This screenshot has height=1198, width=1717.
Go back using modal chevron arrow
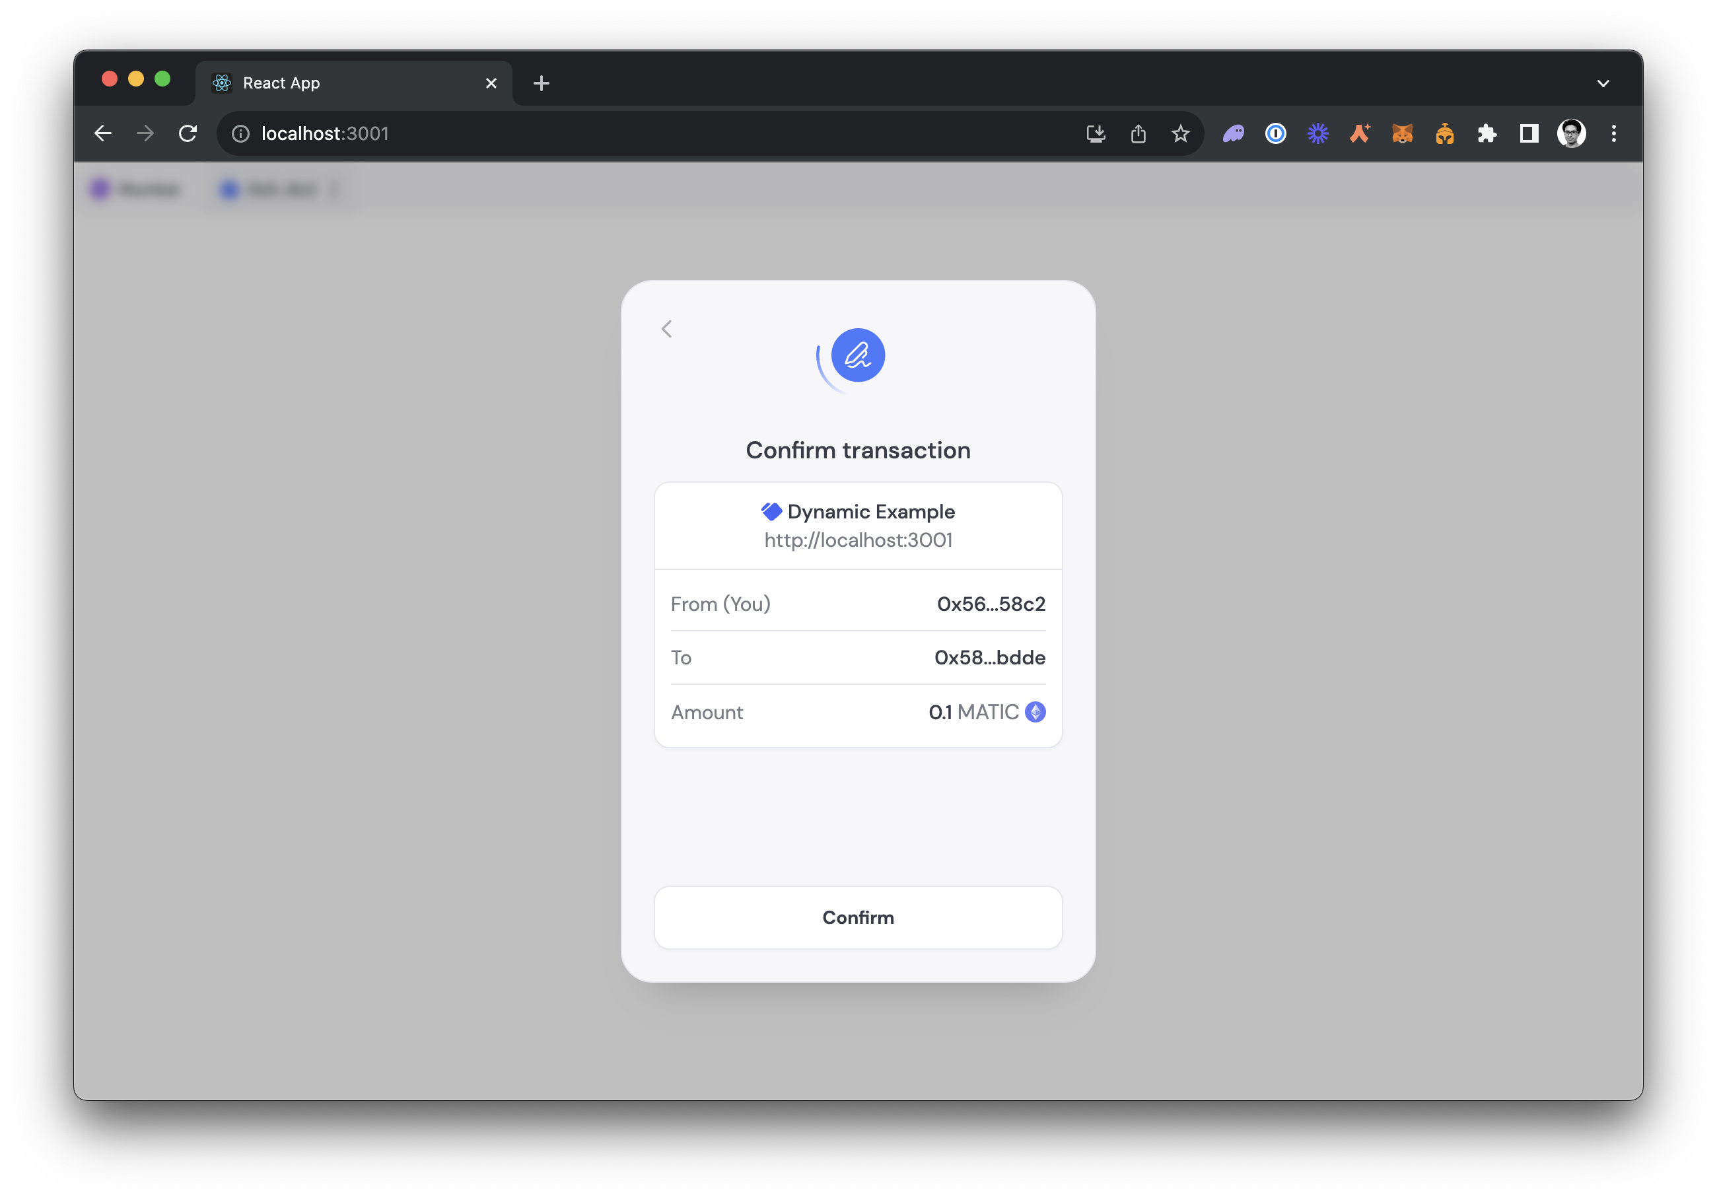coord(667,329)
